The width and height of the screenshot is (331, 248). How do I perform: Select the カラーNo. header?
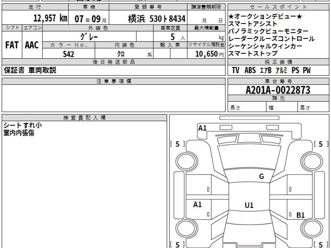[x=69, y=45]
